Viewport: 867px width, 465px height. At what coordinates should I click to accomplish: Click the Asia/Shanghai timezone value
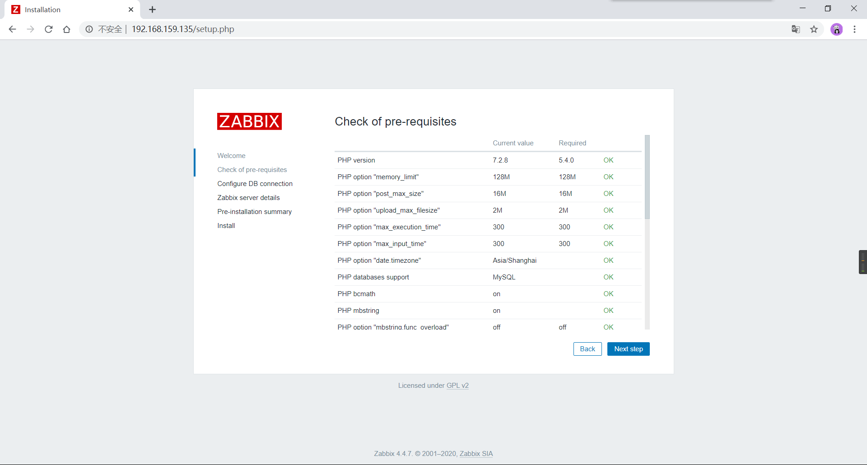tap(514, 260)
